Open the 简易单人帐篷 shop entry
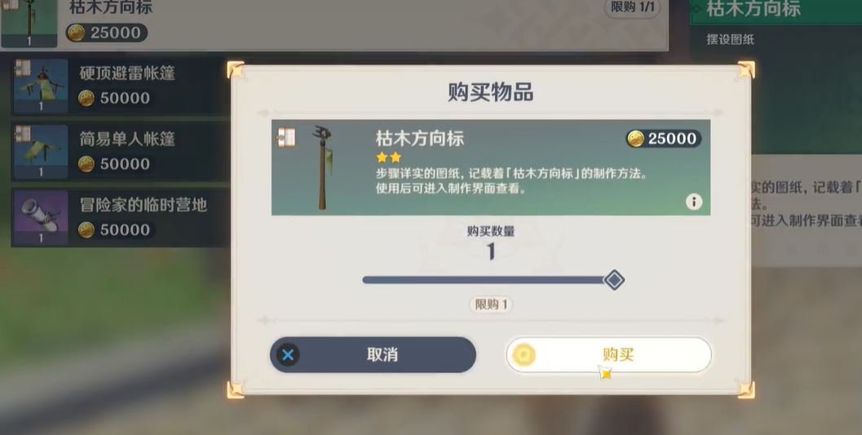The image size is (862, 435). 120,151
